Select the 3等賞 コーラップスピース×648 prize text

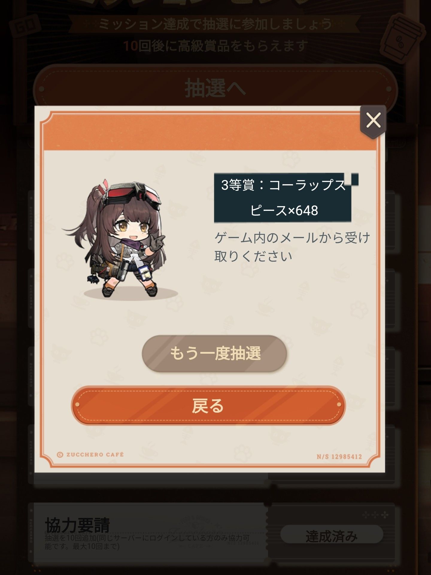(x=283, y=198)
